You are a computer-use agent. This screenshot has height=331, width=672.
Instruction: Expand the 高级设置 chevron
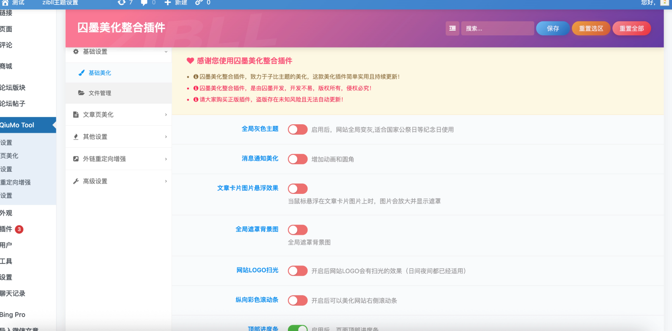click(166, 181)
